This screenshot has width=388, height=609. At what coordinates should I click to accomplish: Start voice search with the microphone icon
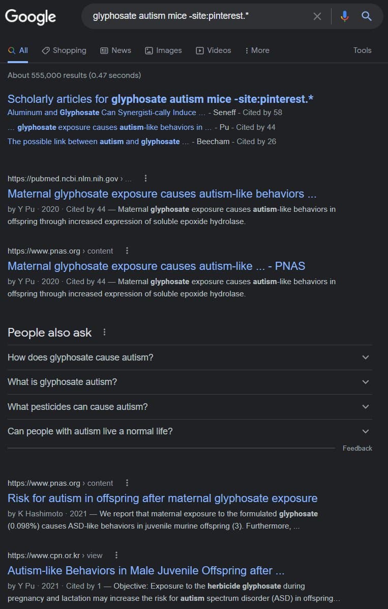[x=345, y=16]
